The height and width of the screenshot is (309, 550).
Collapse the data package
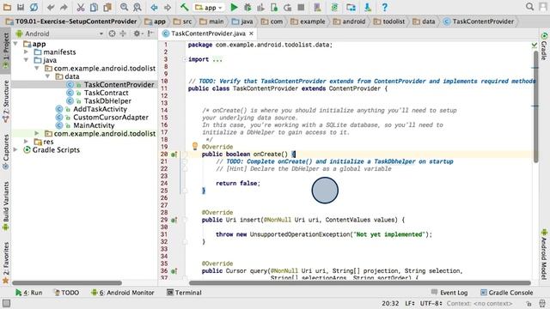click(48, 76)
